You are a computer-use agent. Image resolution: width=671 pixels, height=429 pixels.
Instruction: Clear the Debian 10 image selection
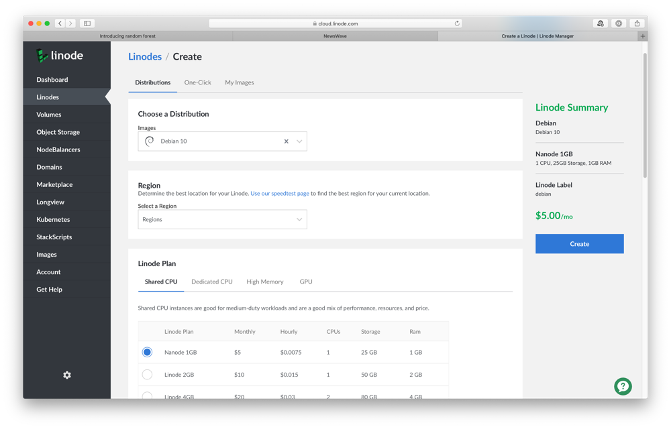(x=287, y=141)
